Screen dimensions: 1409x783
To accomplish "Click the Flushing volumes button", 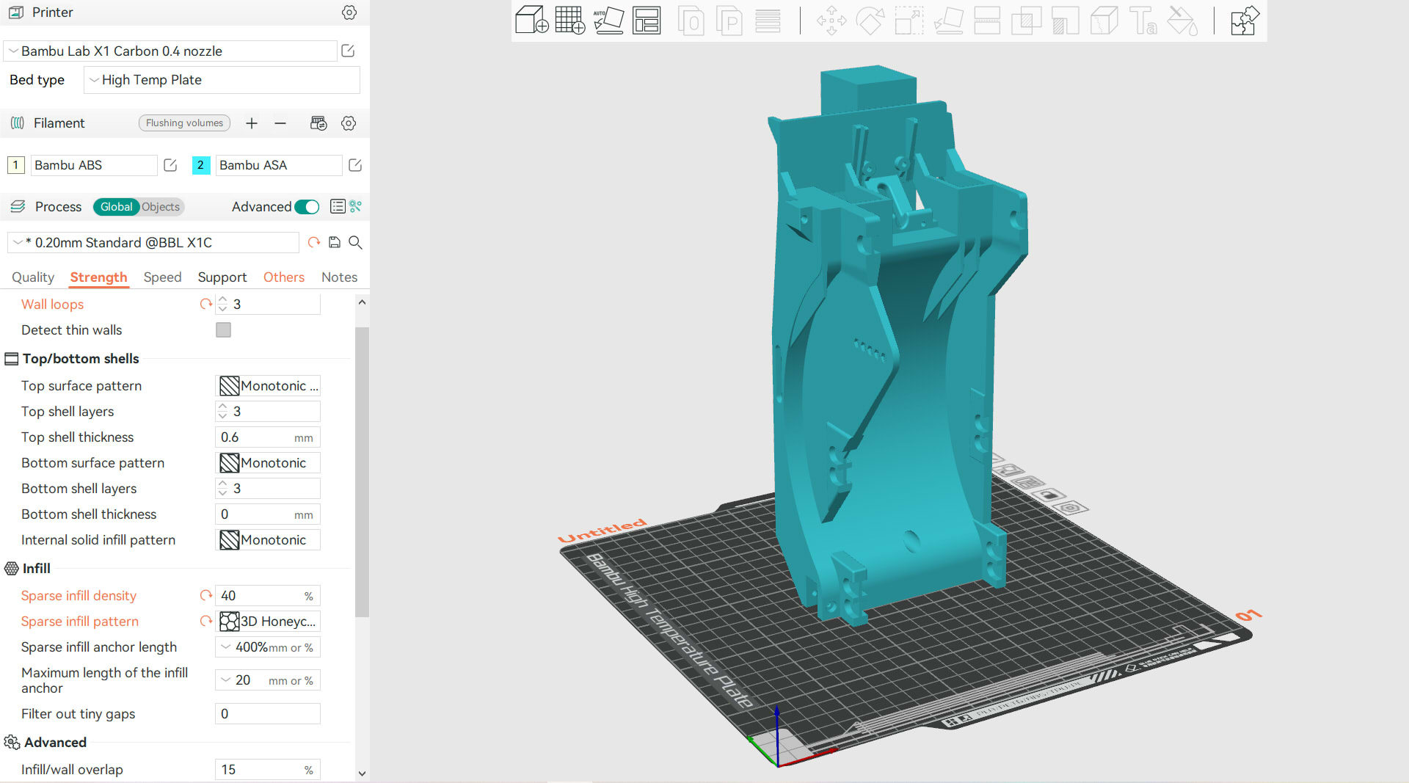I will [x=184, y=123].
